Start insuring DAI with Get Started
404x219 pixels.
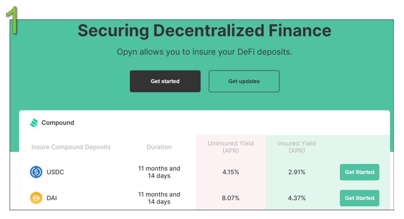359,198
